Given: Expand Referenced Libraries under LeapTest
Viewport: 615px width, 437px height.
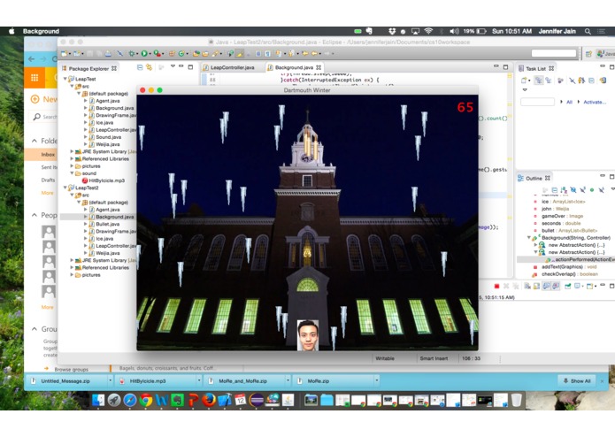Looking at the screenshot, I should pos(73,158).
